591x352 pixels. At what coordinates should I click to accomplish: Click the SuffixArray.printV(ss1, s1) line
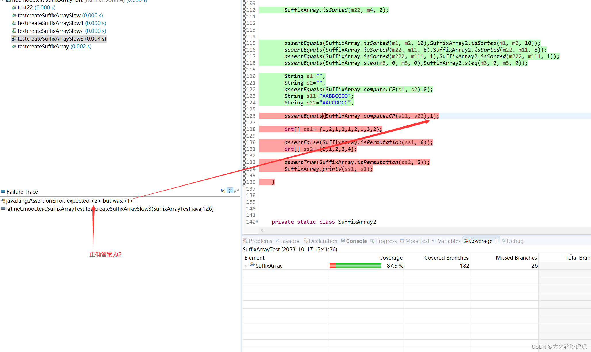coord(328,169)
